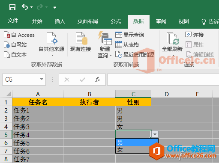Click the Save icon in quick access toolbar
This screenshot has width=219, height=163.
coord(12,7)
